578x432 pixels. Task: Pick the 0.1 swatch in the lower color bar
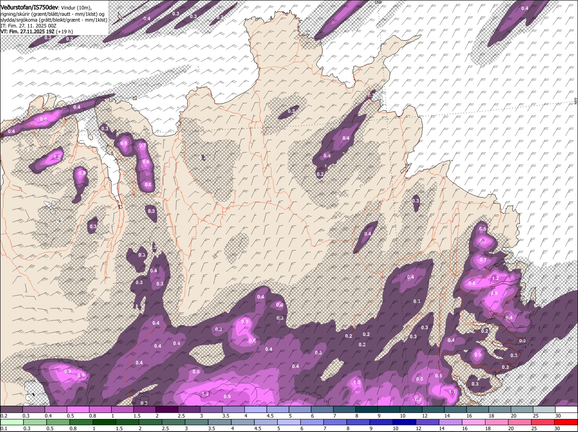click(12, 422)
